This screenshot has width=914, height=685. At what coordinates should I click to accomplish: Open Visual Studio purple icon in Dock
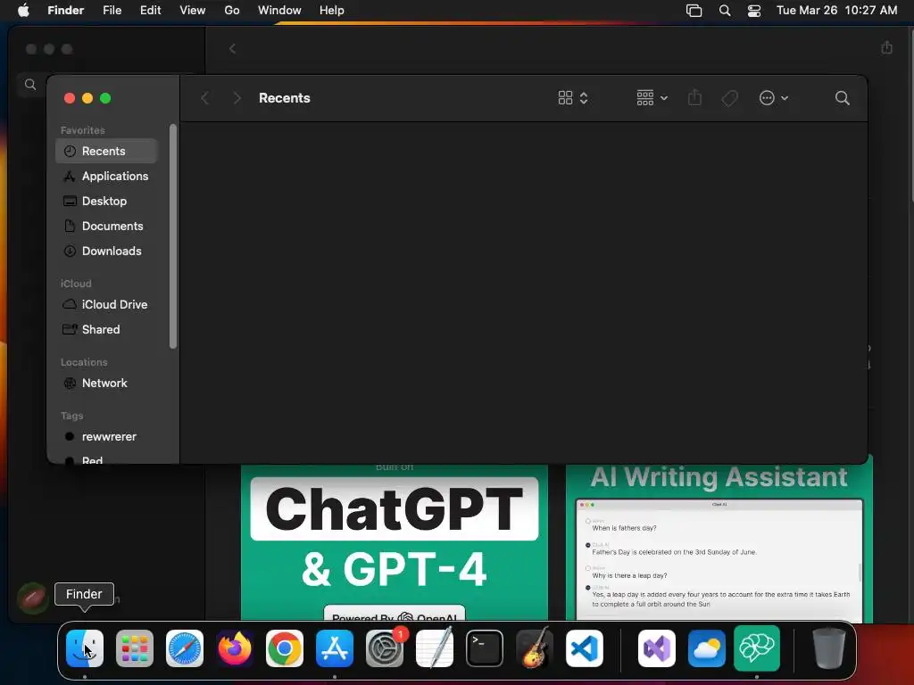point(657,648)
